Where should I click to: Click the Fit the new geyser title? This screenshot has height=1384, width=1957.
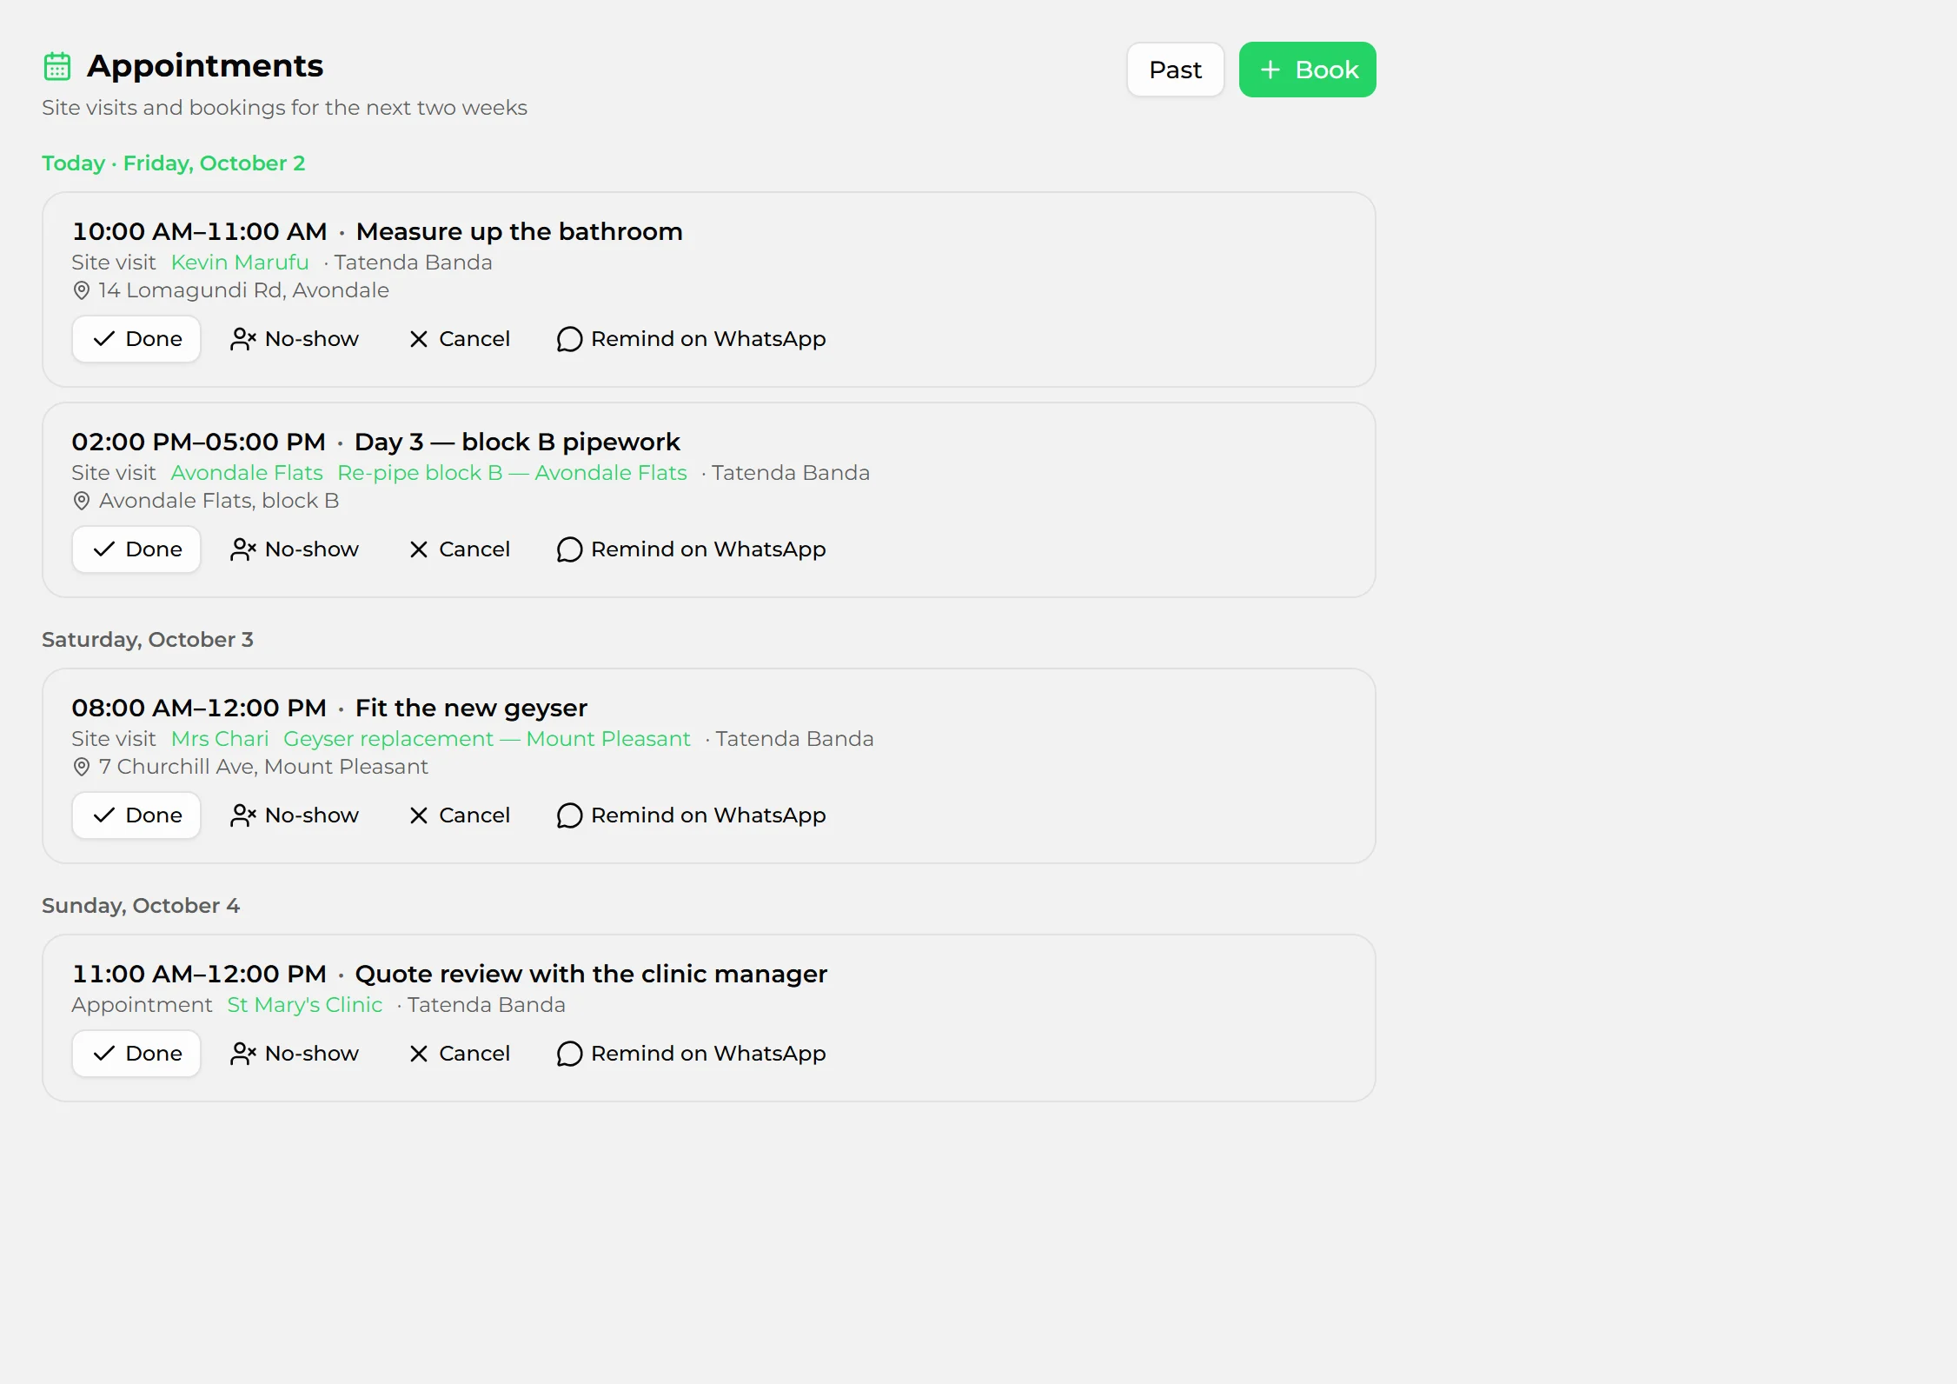(x=471, y=708)
